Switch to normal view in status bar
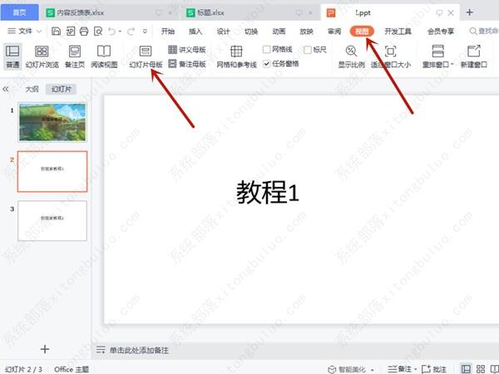The width and height of the screenshot is (499, 374). pos(467,369)
